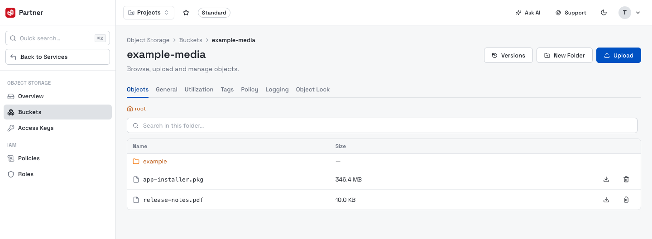Click the 346.4 MB size value
This screenshot has width=652, height=239.
click(x=349, y=180)
